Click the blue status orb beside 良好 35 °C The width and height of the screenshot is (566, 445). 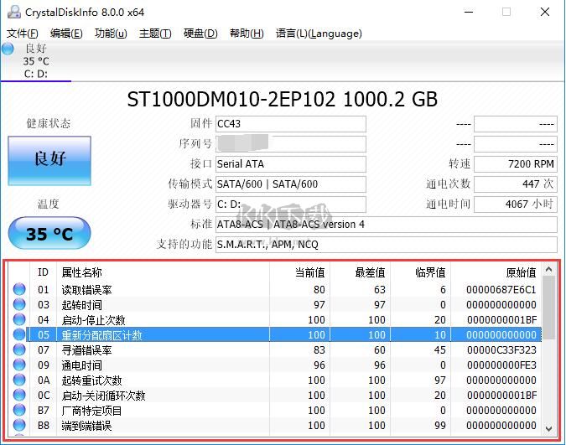click(x=8, y=49)
